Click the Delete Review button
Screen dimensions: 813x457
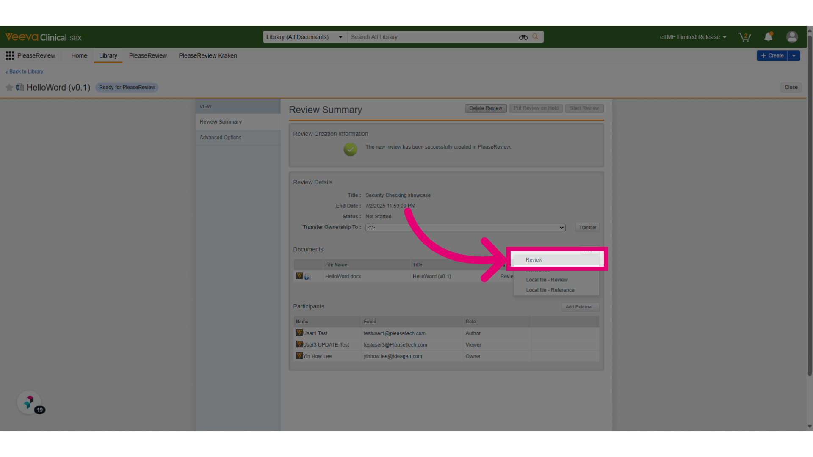click(486, 108)
